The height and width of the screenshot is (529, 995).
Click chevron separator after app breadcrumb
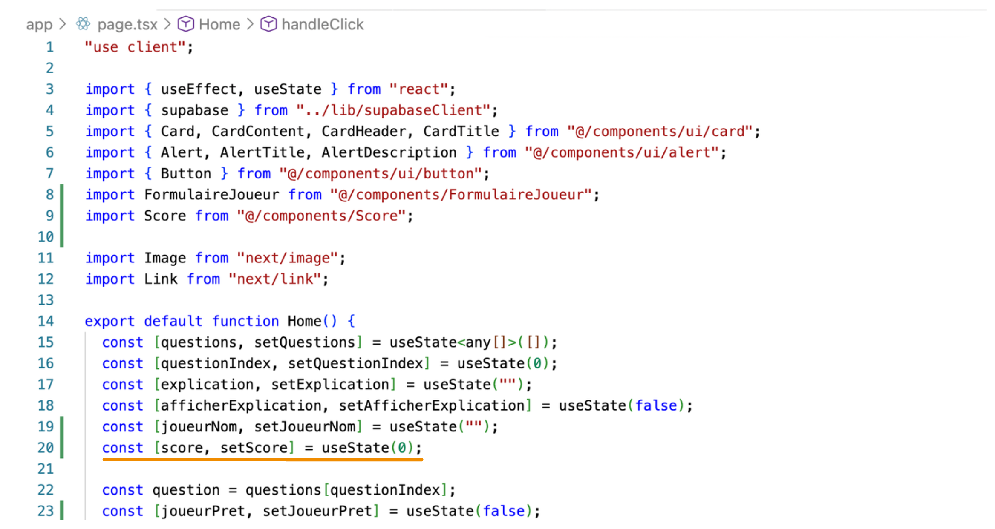coord(63,24)
